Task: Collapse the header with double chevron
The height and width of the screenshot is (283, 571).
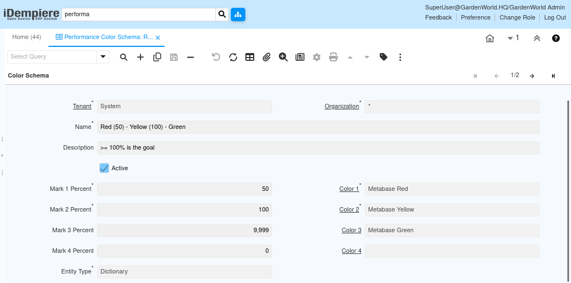Action: [537, 38]
